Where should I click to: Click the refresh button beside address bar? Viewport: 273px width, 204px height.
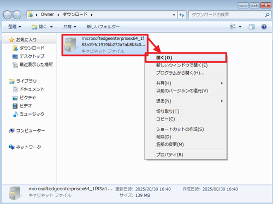181,15
